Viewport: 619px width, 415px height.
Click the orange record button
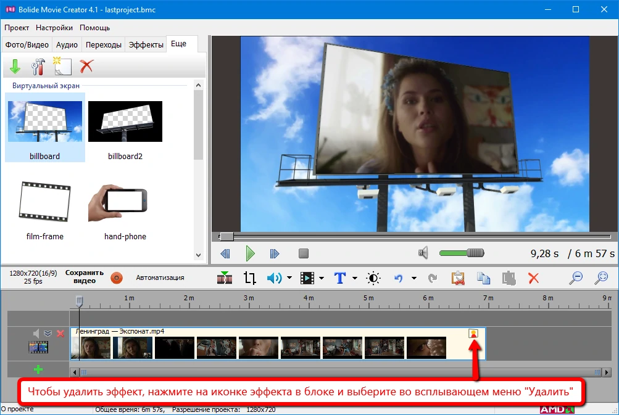[x=117, y=277]
